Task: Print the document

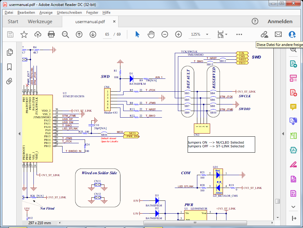Action: coord(51,34)
